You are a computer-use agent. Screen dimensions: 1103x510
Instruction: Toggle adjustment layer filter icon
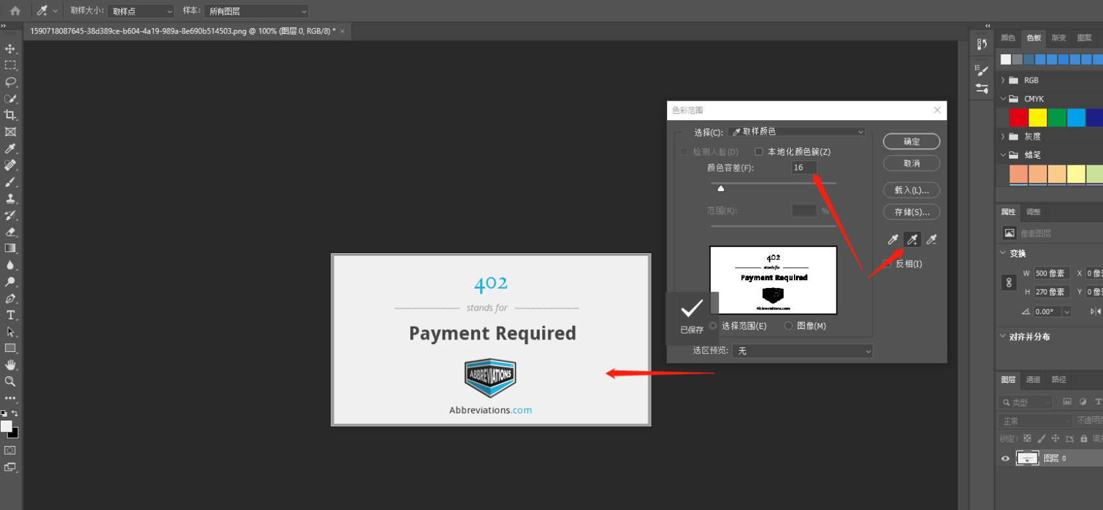(x=1083, y=402)
